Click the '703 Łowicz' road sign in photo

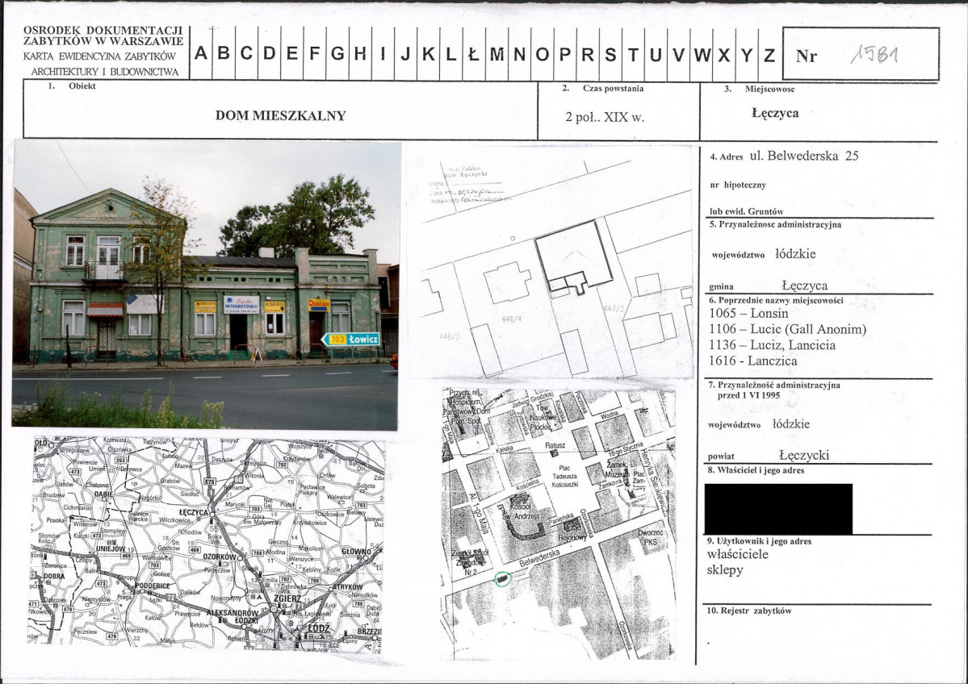pyautogui.click(x=350, y=340)
